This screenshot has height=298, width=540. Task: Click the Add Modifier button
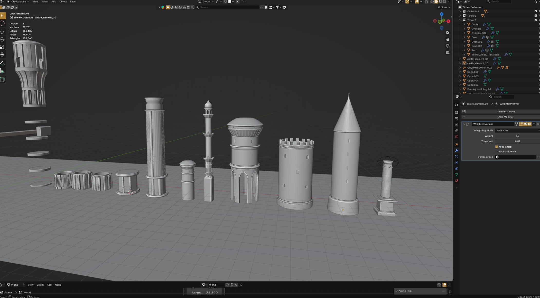pos(505,117)
